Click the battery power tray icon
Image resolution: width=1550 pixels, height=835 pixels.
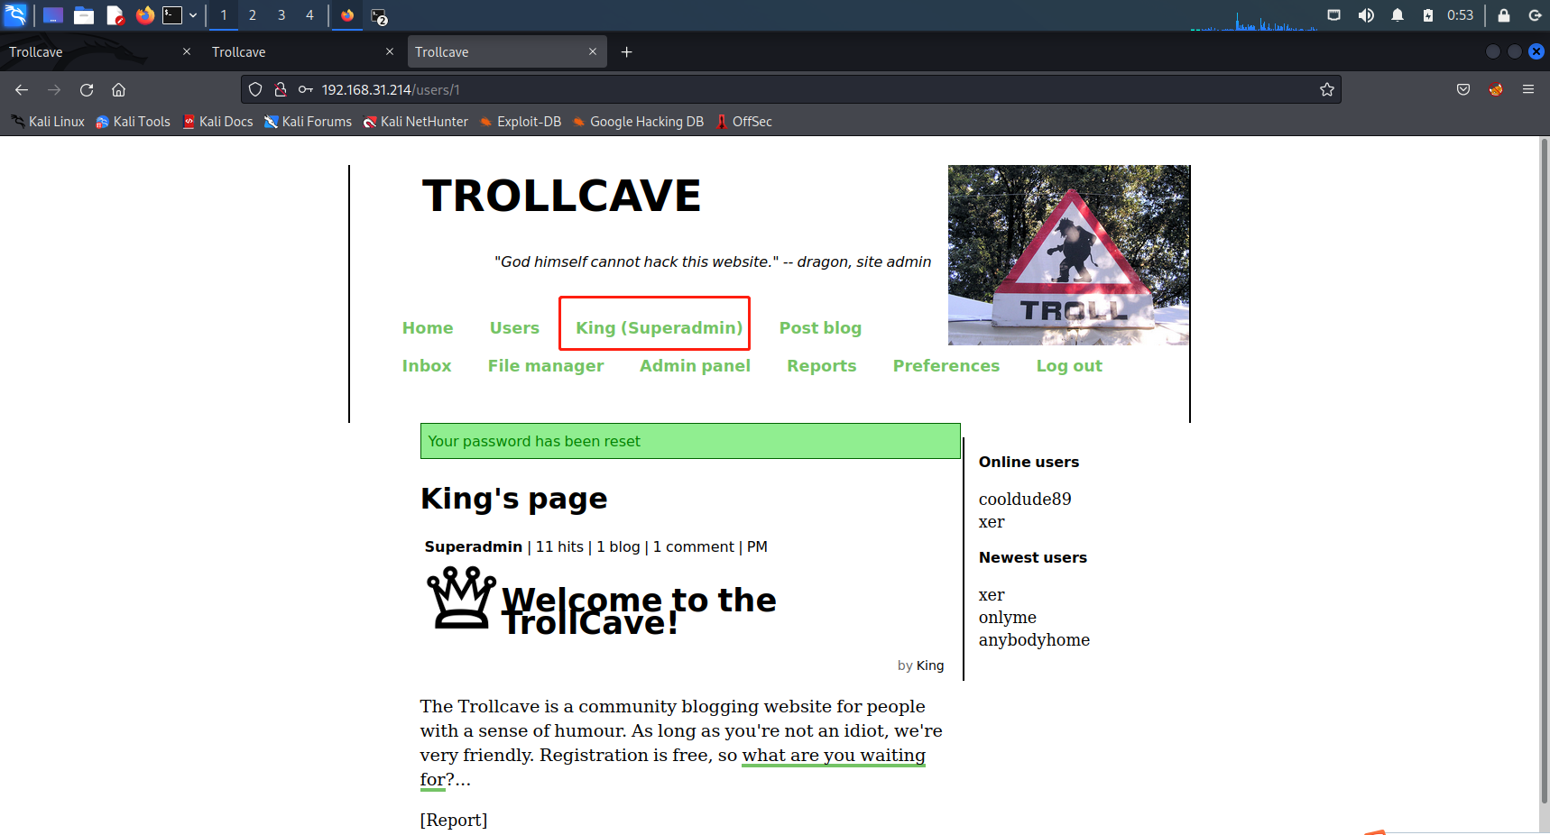[1428, 15]
